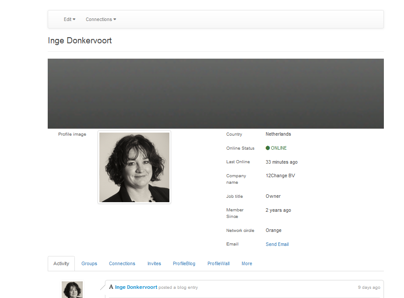Click the 'Country' field label
Screen dimensions: 404x298
234,134
